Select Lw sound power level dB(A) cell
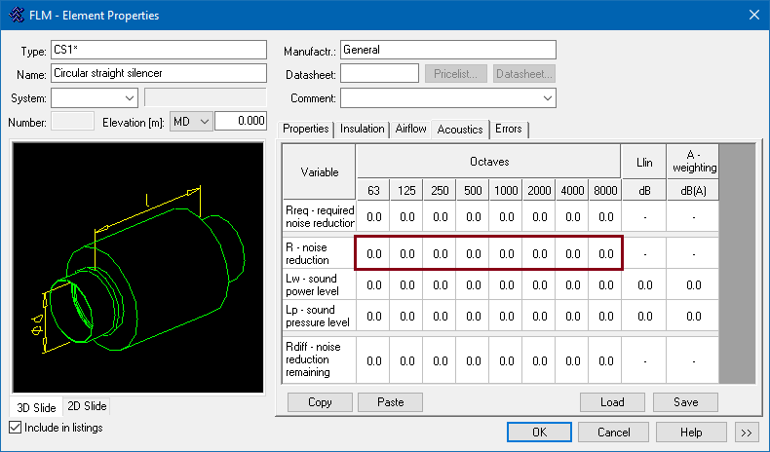 693,285
